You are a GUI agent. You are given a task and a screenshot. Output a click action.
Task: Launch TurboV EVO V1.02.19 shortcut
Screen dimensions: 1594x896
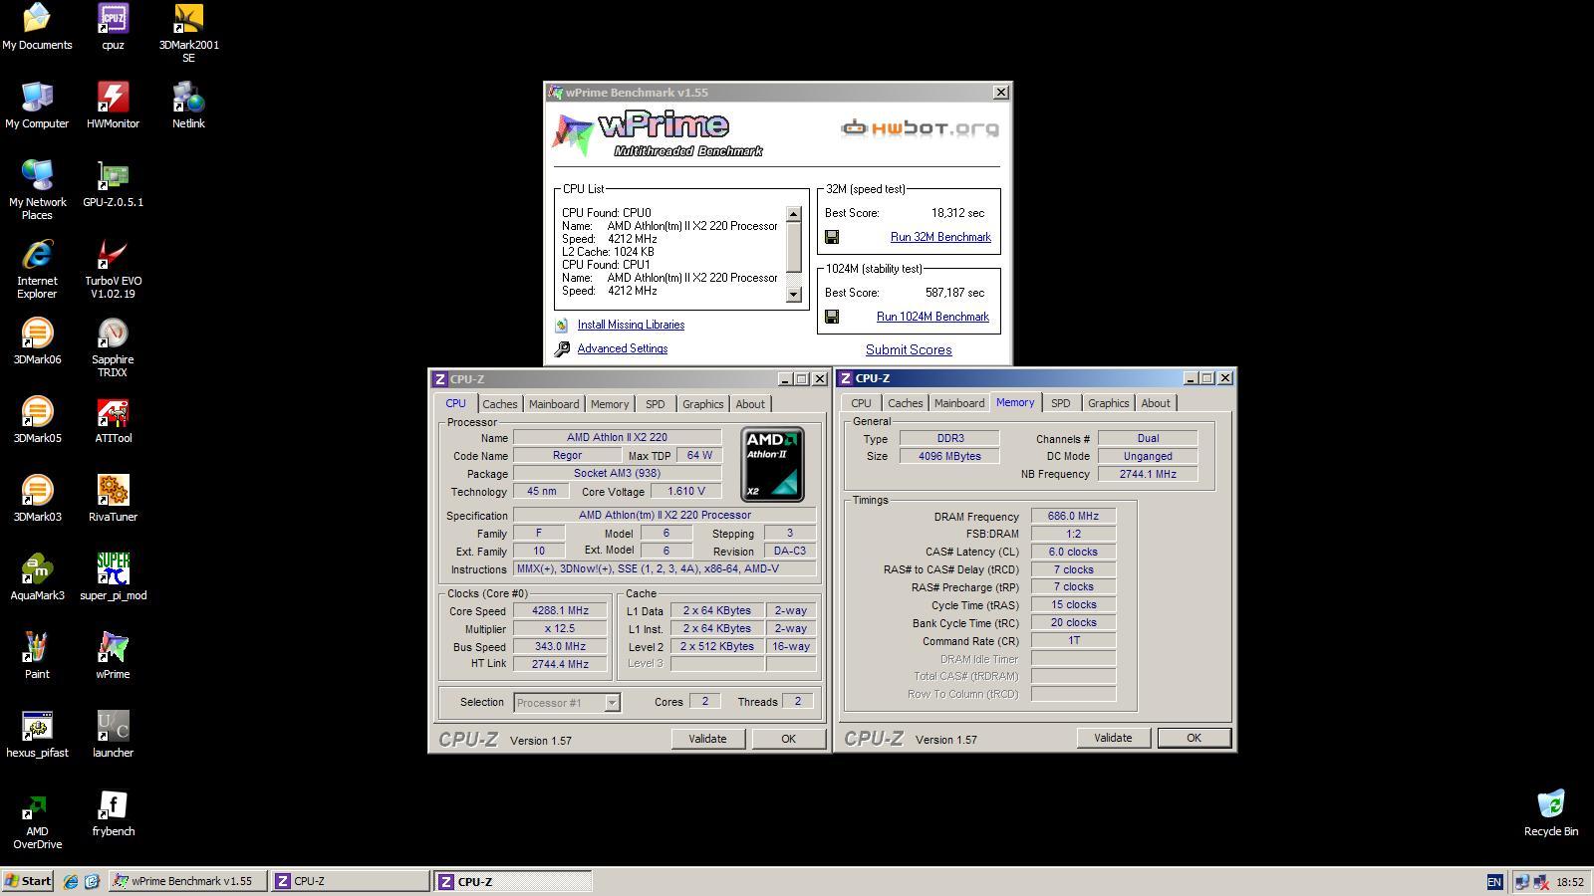(113, 269)
